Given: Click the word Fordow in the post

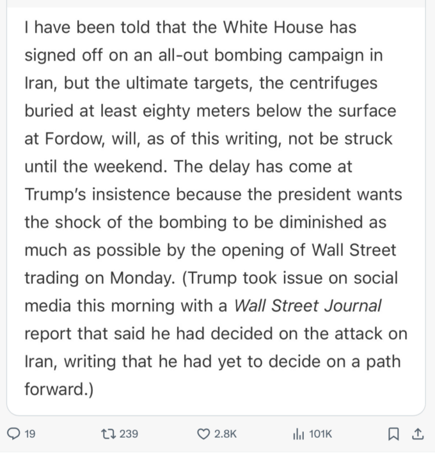Looking at the screenshot, I should pyautogui.click(x=74, y=139).
